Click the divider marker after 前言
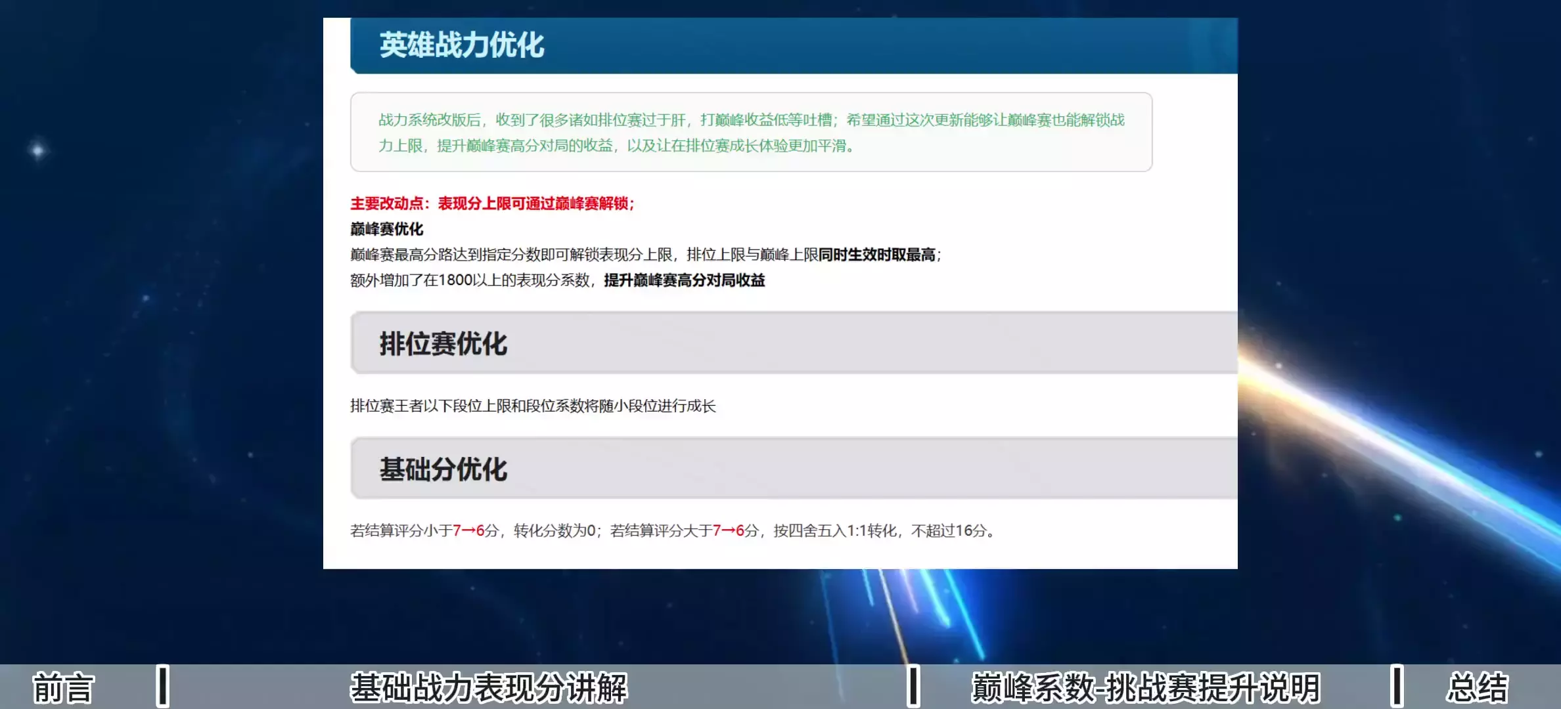This screenshot has width=1561, height=709. (x=163, y=687)
